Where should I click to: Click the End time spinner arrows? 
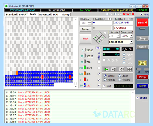pyautogui.click(x=89, y=23)
